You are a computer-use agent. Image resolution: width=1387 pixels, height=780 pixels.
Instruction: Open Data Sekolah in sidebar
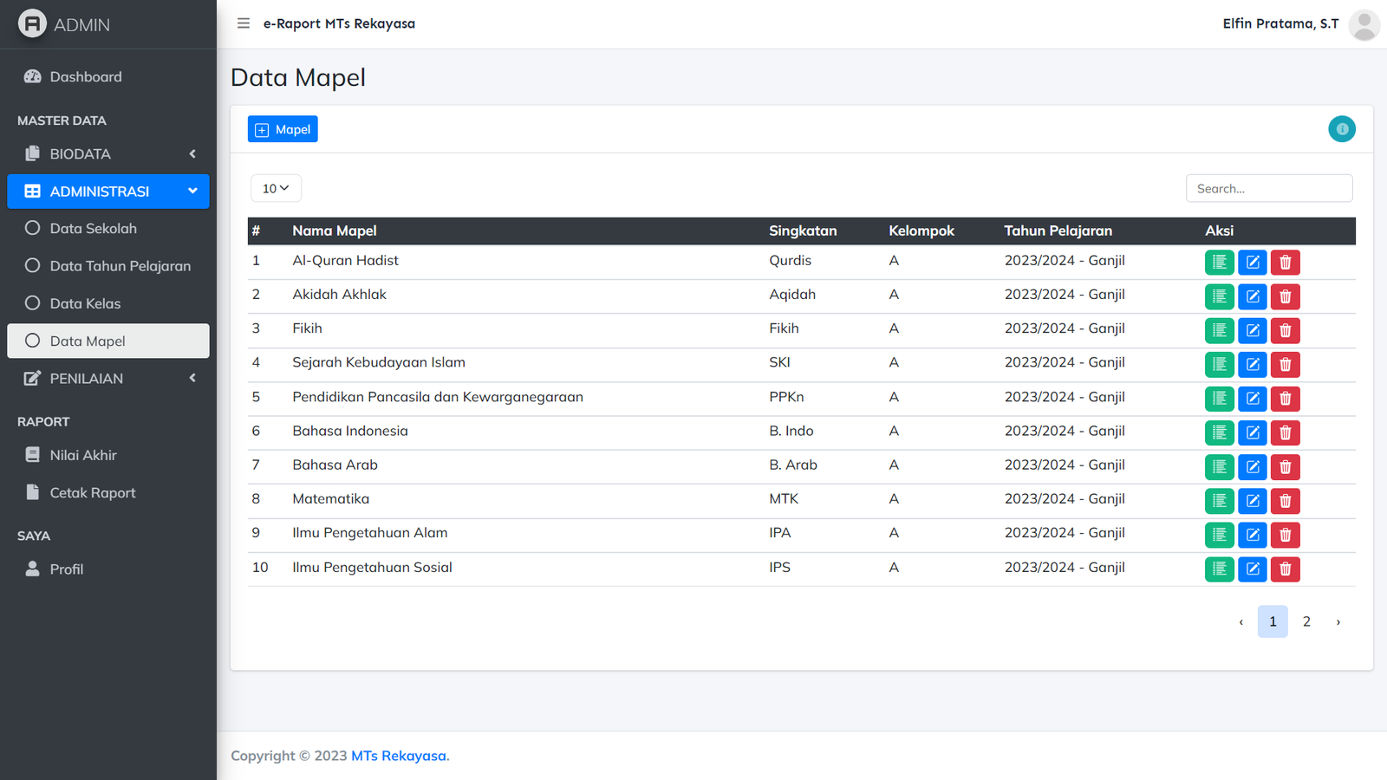(x=93, y=229)
